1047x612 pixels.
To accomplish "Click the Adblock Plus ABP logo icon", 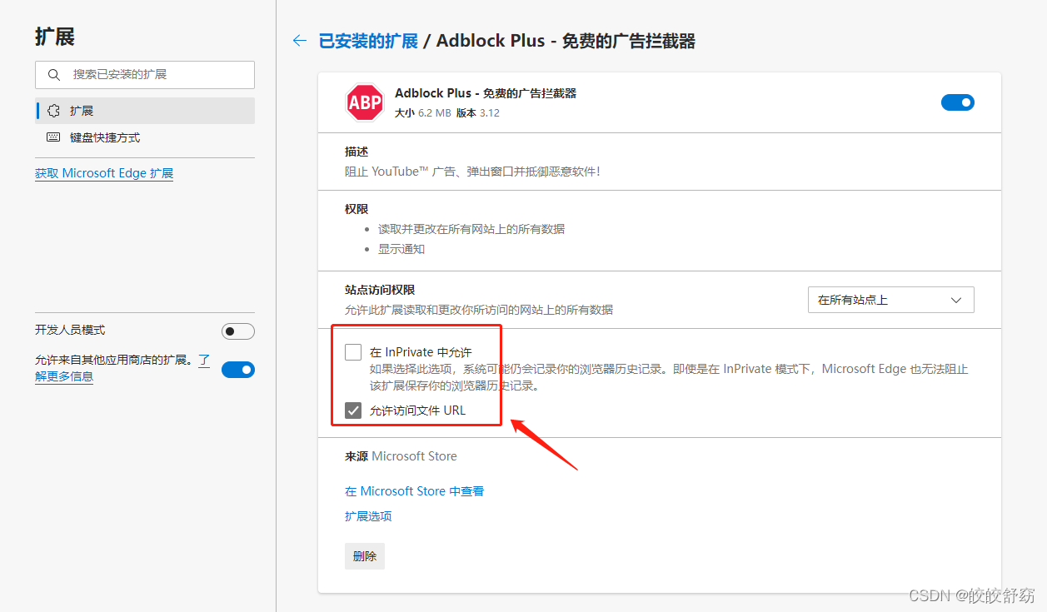I will (365, 103).
